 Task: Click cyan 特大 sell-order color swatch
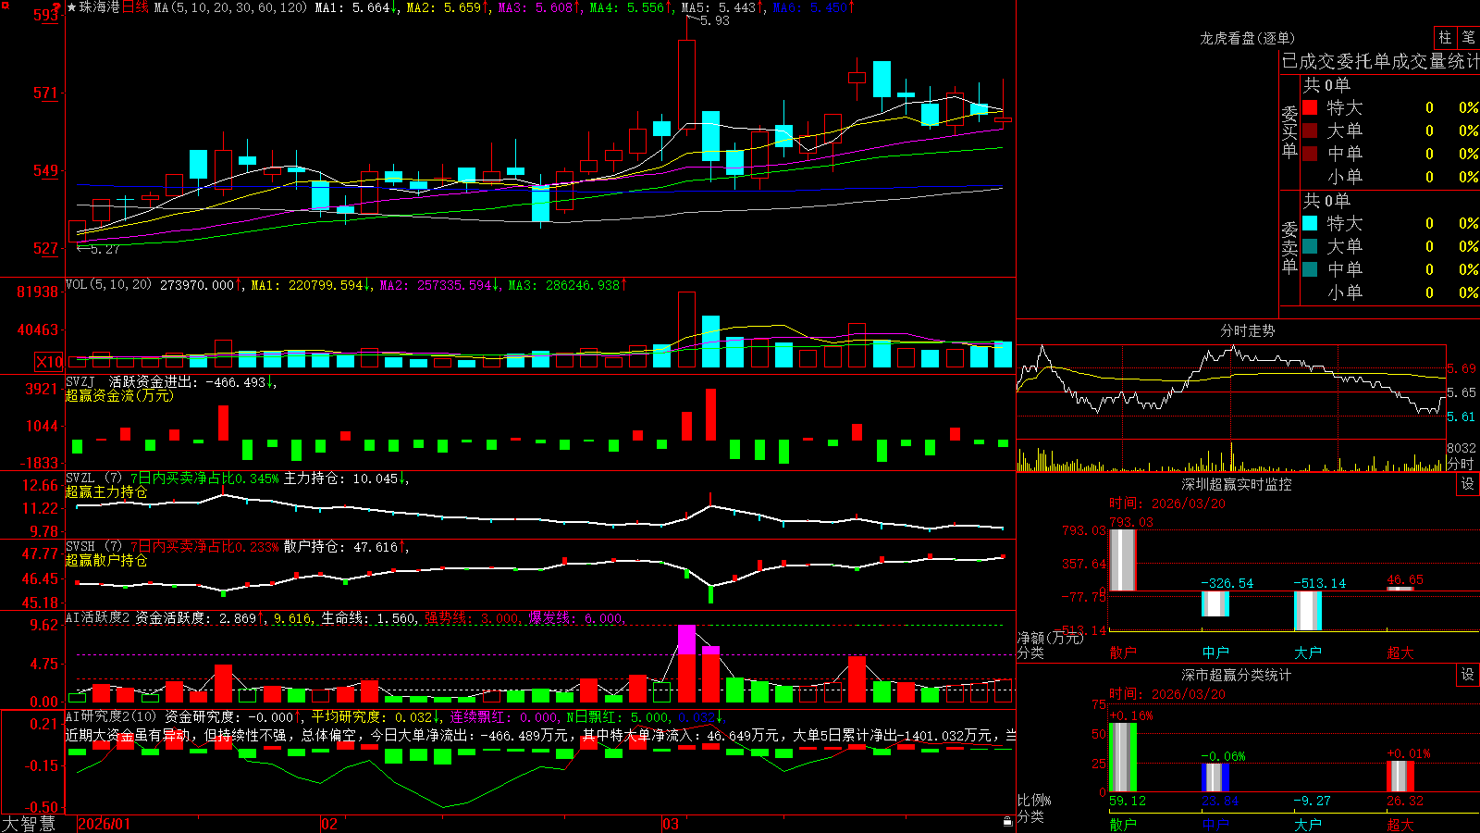coord(1310,223)
